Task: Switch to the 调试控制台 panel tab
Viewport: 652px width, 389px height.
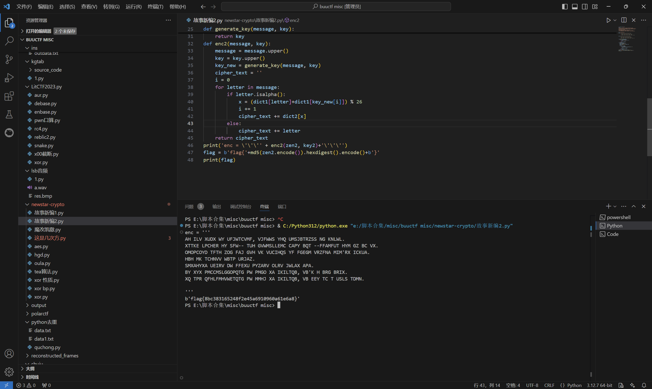Action: [241, 207]
